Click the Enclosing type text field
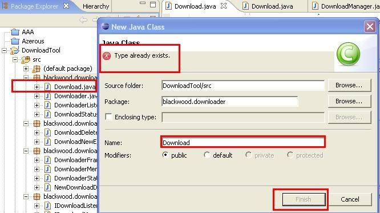This screenshot has height=213, width=380. (243, 117)
